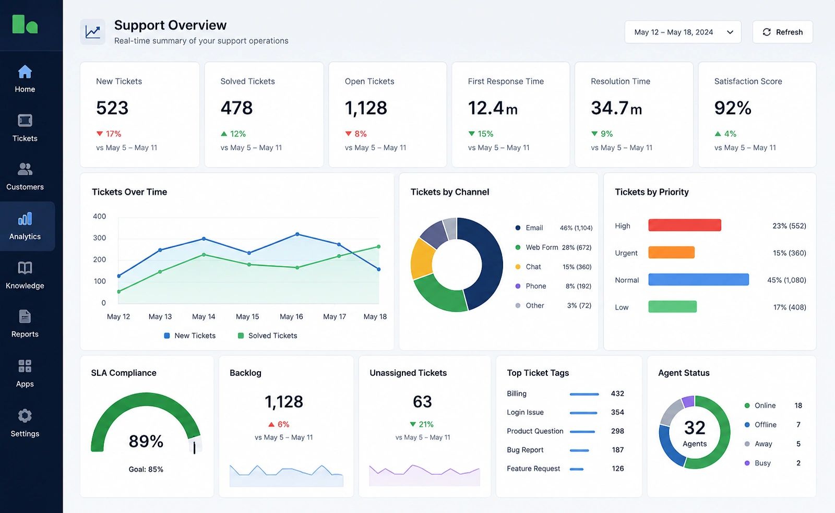Open the Open Tickets 1,128 card

[387, 115]
